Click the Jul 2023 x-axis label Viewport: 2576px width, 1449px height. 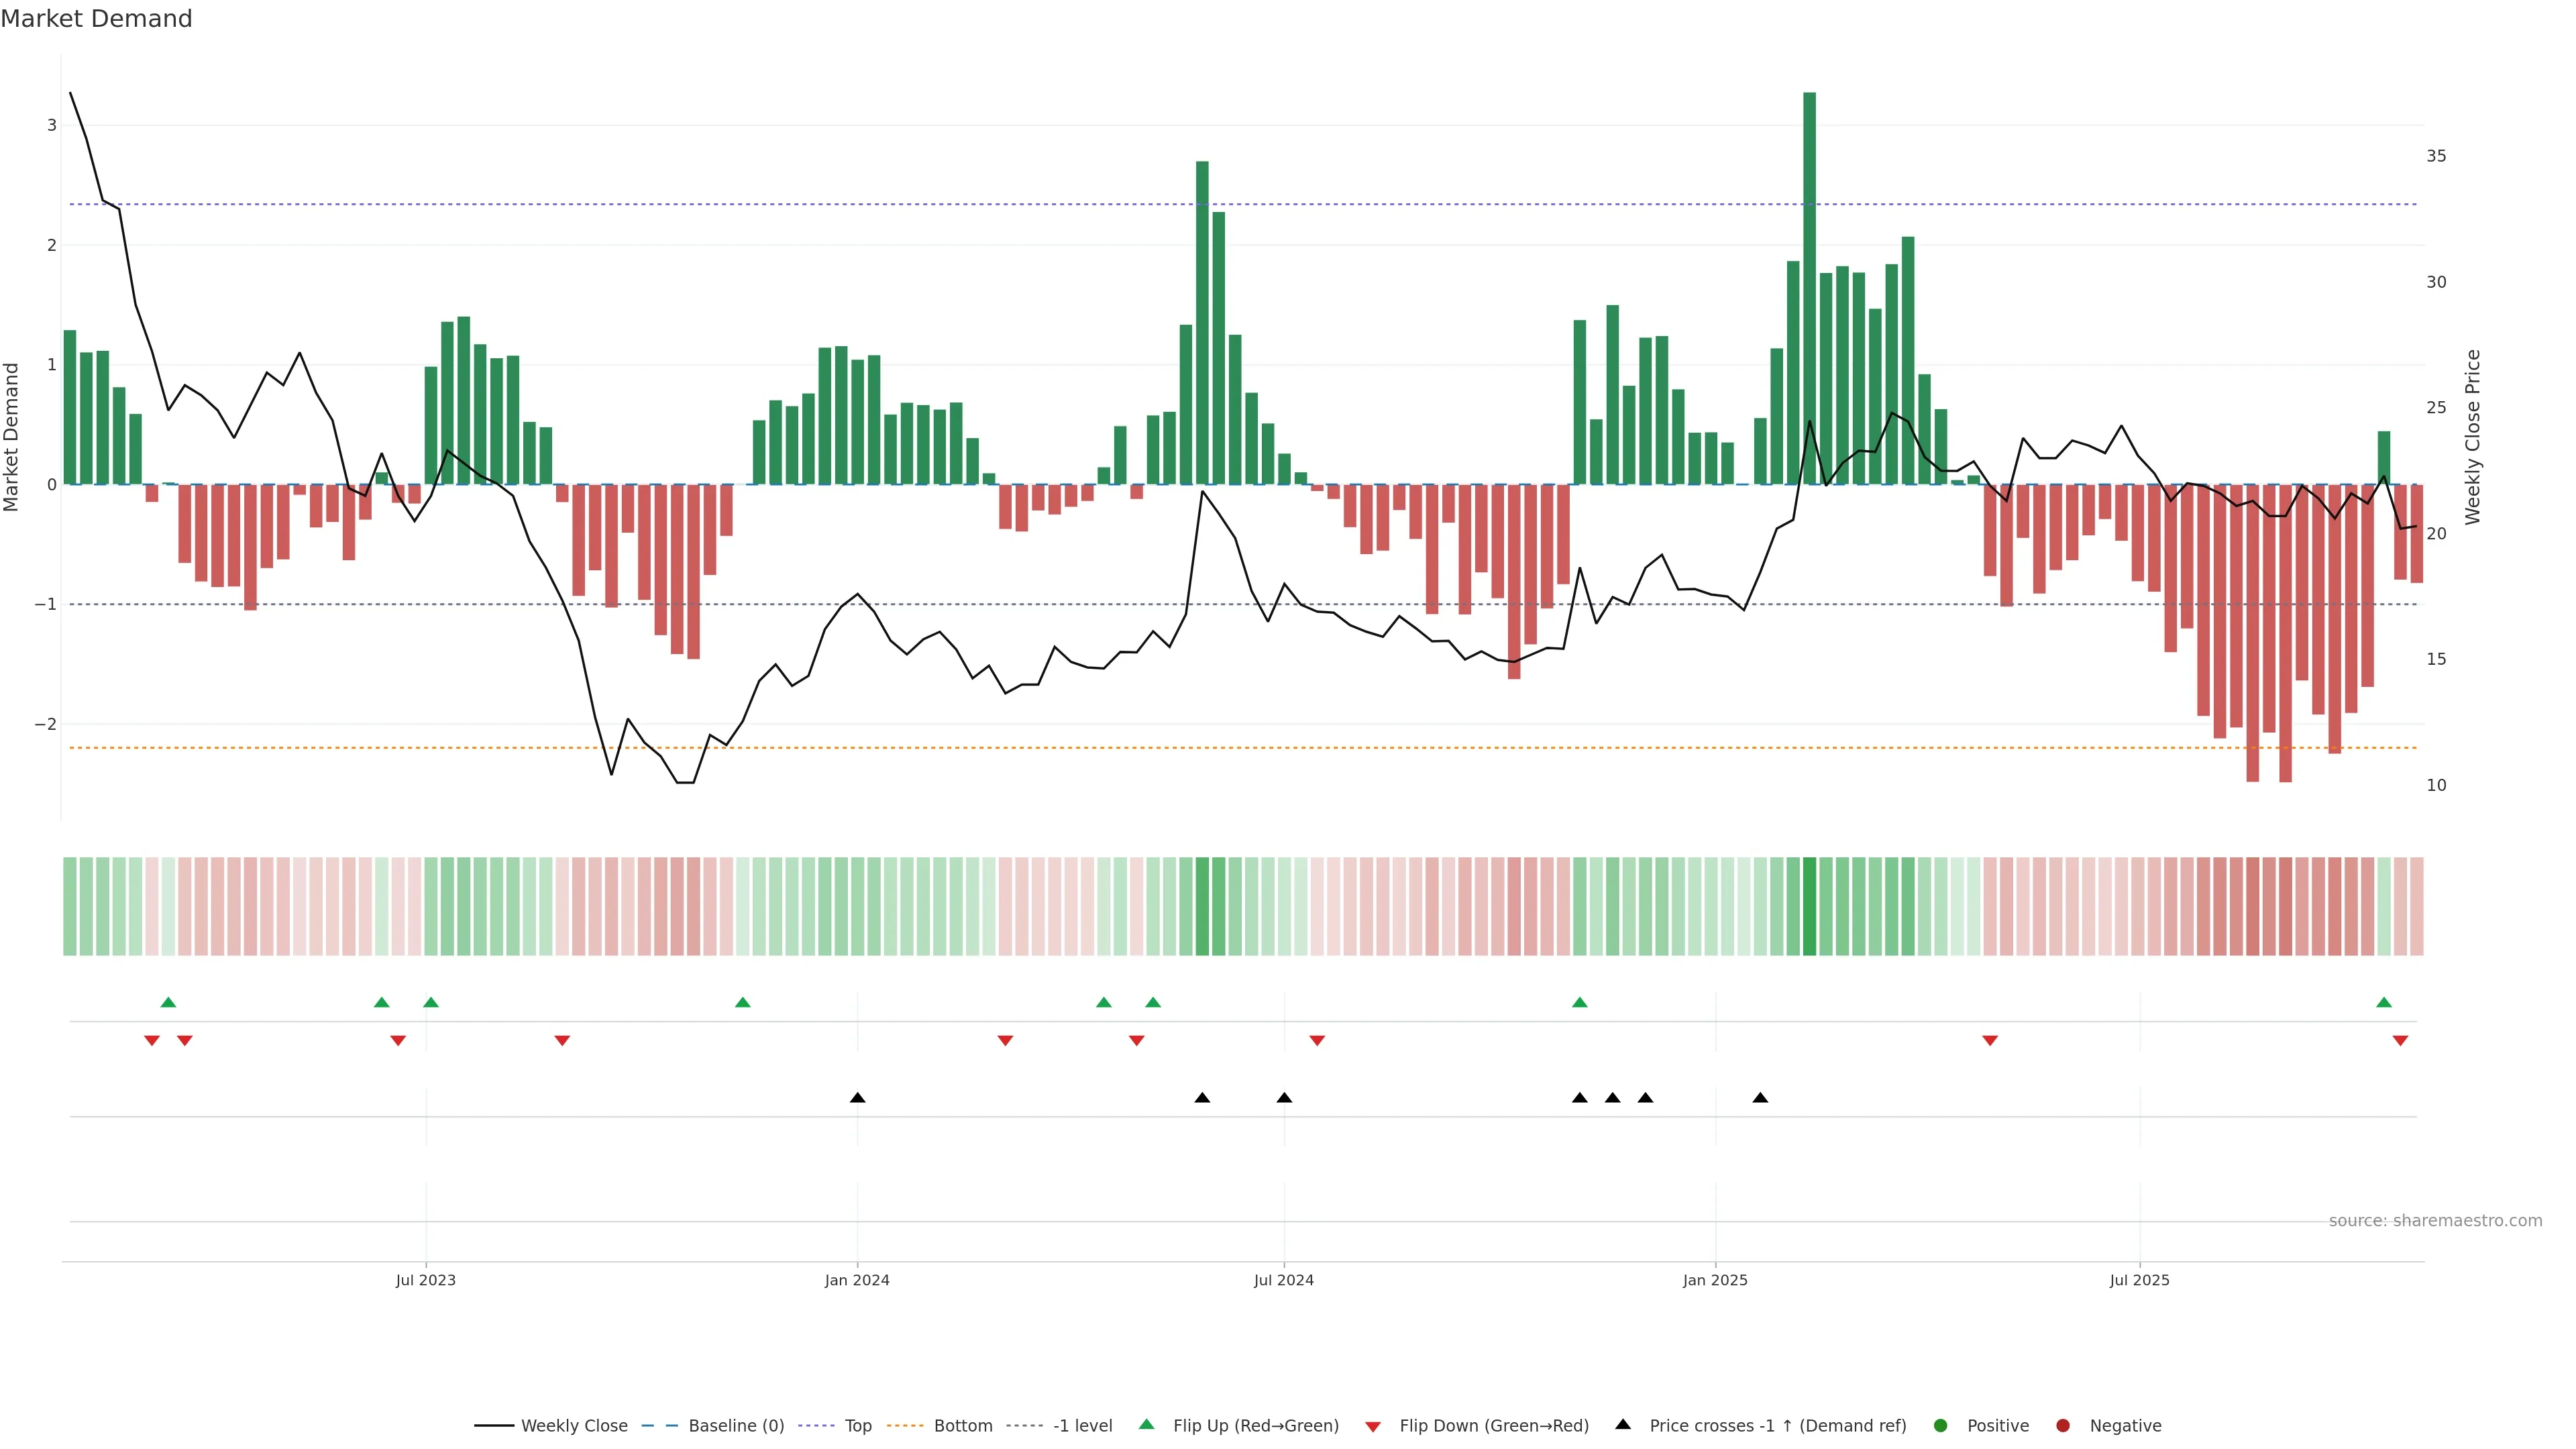(425, 1280)
